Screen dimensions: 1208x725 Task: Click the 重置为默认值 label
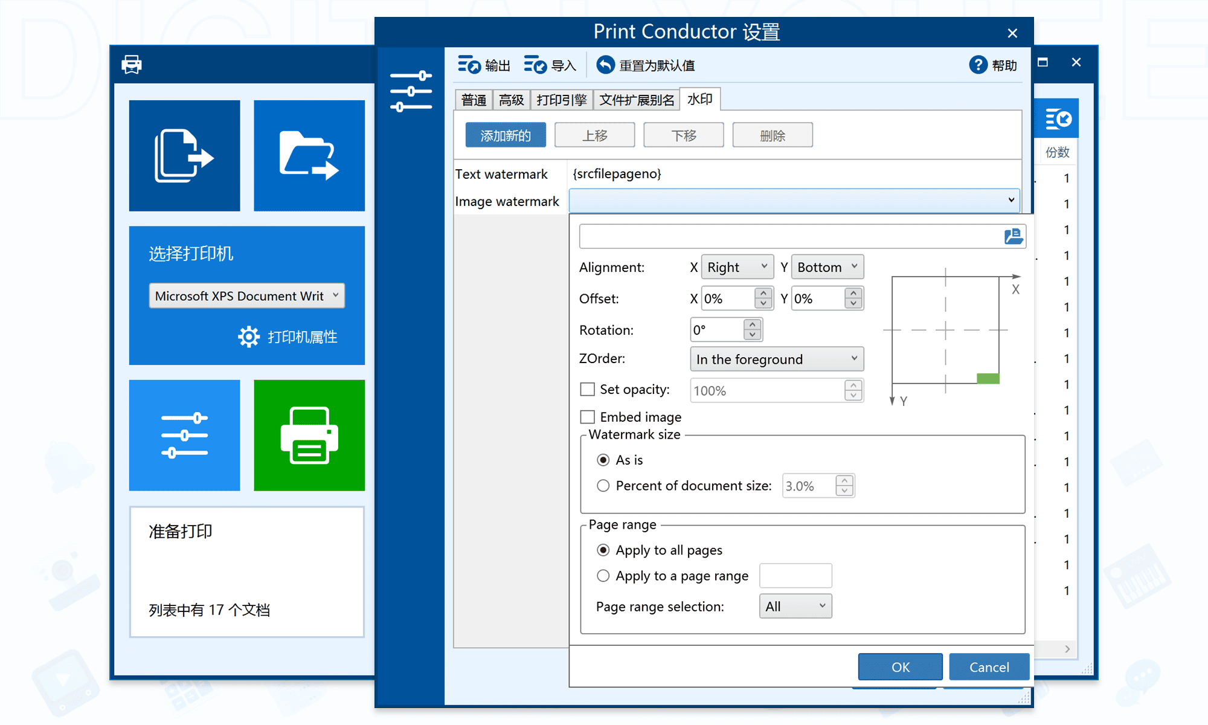pyautogui.click(x=657, y=65)
